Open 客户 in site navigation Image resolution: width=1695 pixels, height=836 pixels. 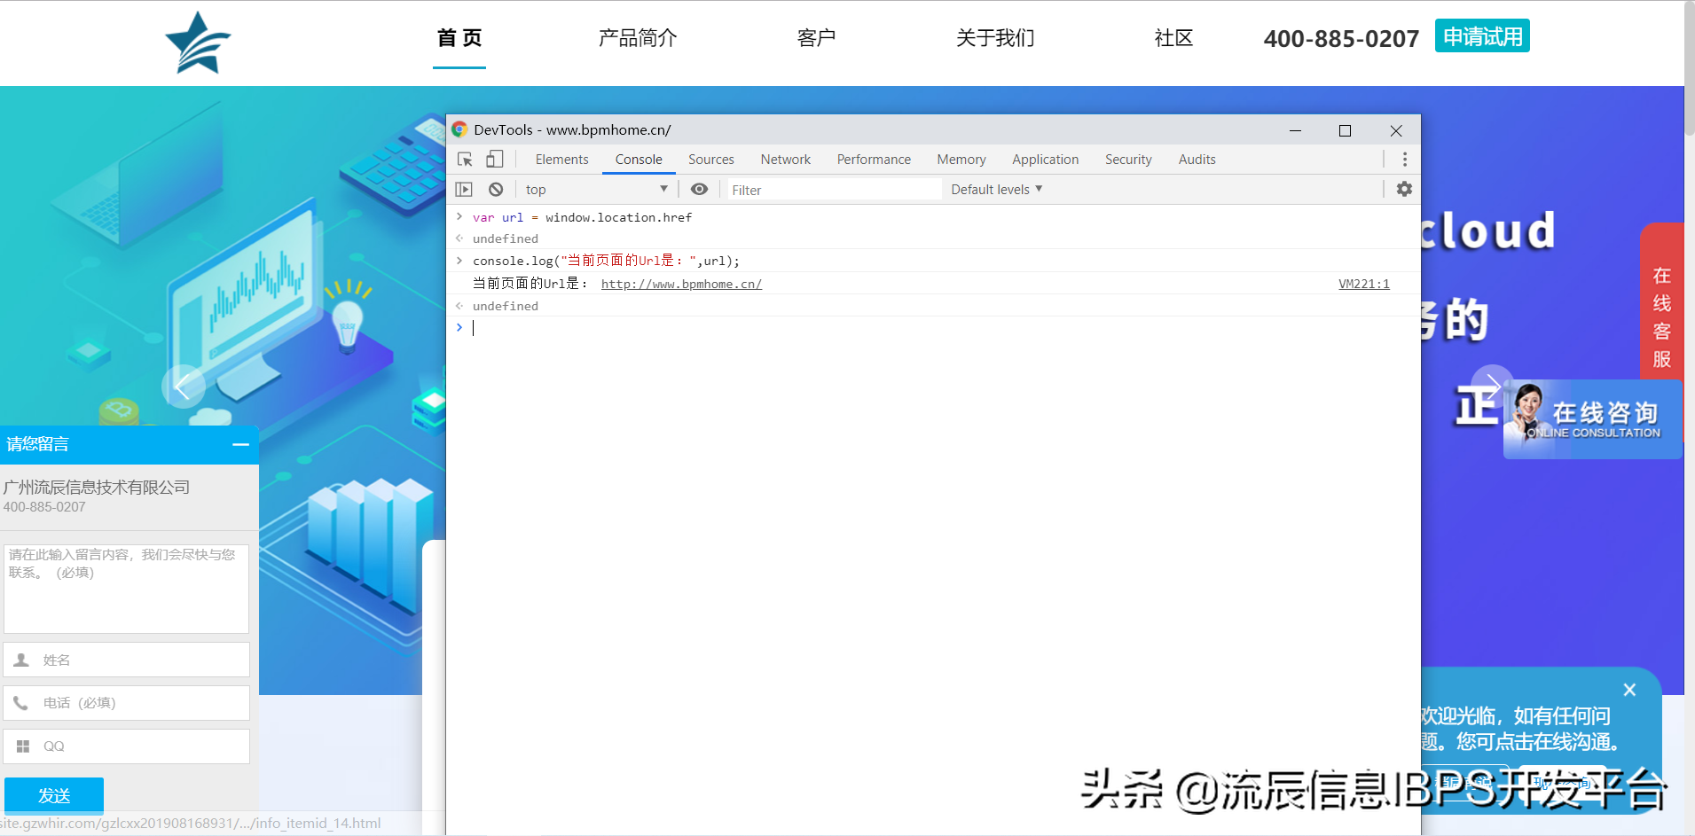coord(816,38)
